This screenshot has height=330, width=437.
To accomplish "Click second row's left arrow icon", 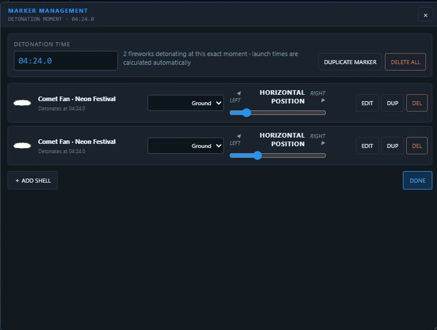I will [x=238, y=136].
